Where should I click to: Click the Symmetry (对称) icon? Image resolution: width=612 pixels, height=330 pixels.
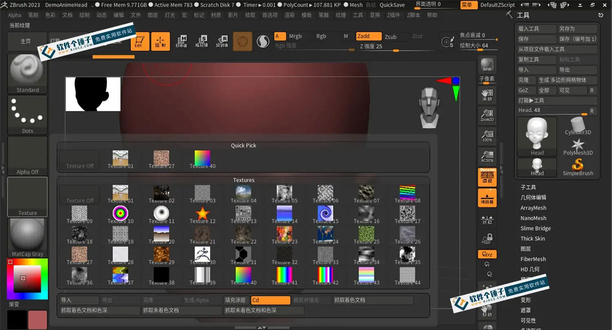coord(487,220)
